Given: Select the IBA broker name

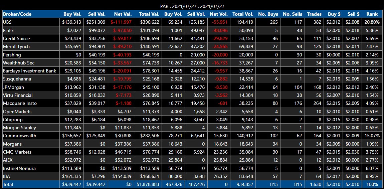Looking at the screenshot, I should click(x=7, y=176).
